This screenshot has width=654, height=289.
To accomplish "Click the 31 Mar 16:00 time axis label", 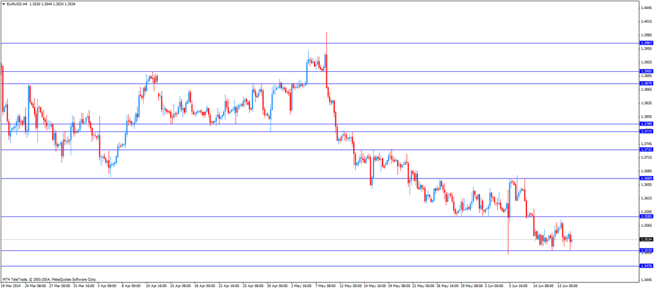I will click(x=84, y=286).
